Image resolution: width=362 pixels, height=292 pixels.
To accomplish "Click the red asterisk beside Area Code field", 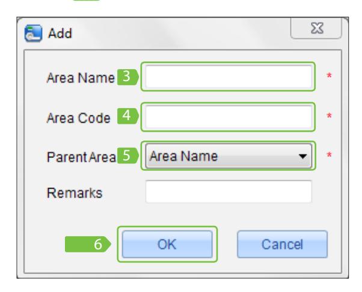I will [329, 116].
